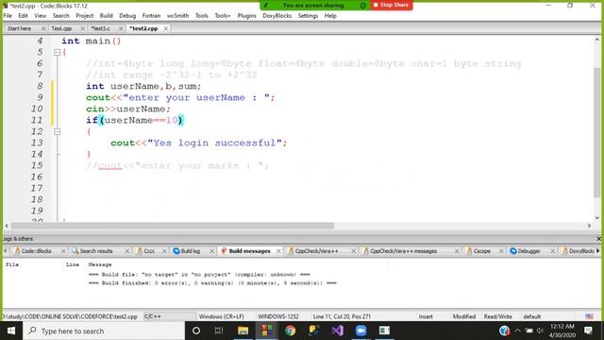Open the DoxyBlocks menu
The width and height of the screenshot is (604, 340).
[x=277, y=16]
